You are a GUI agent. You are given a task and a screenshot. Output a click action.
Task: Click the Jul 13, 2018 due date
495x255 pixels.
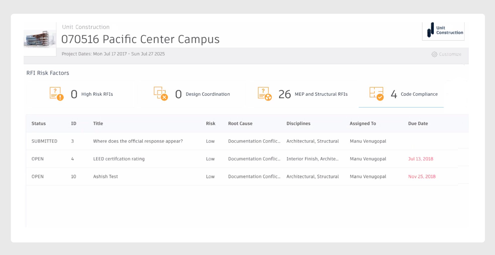(420, 159)
